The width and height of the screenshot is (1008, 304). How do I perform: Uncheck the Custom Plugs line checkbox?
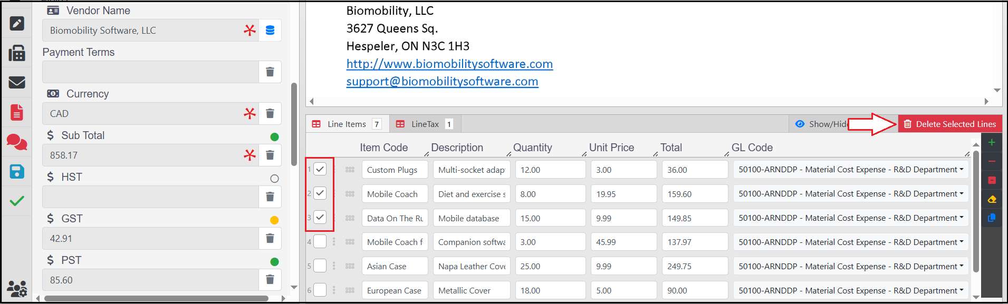(x=320, y=169)
